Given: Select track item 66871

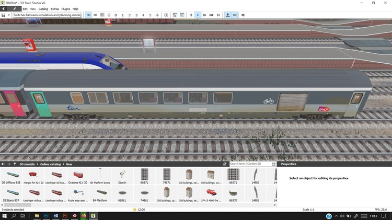Looking at the screenshot, I should pos(144,176).
